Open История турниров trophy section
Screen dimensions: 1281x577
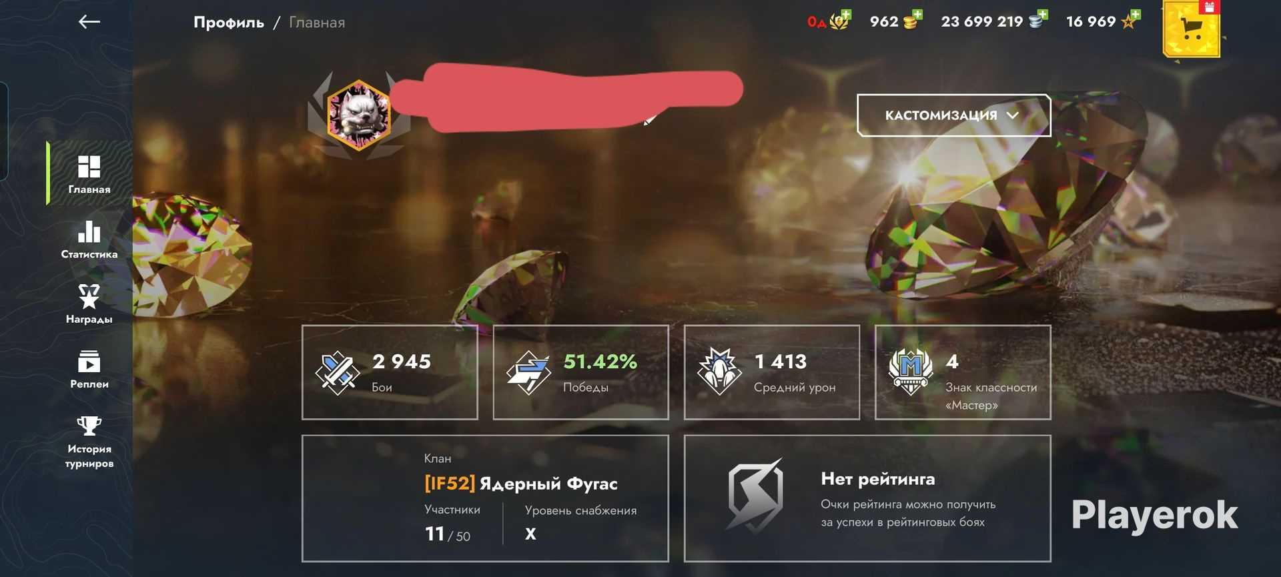(89, 442)
